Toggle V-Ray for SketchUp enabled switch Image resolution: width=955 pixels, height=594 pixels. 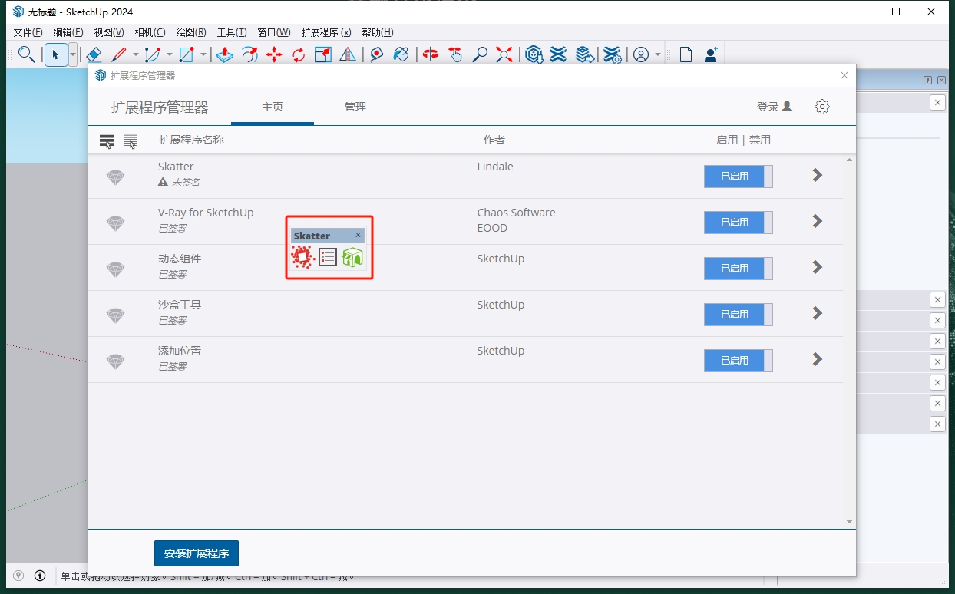(x=738, y=223)
